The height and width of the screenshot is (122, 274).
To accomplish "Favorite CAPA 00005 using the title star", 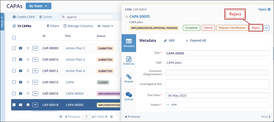I will click(127, 17).
